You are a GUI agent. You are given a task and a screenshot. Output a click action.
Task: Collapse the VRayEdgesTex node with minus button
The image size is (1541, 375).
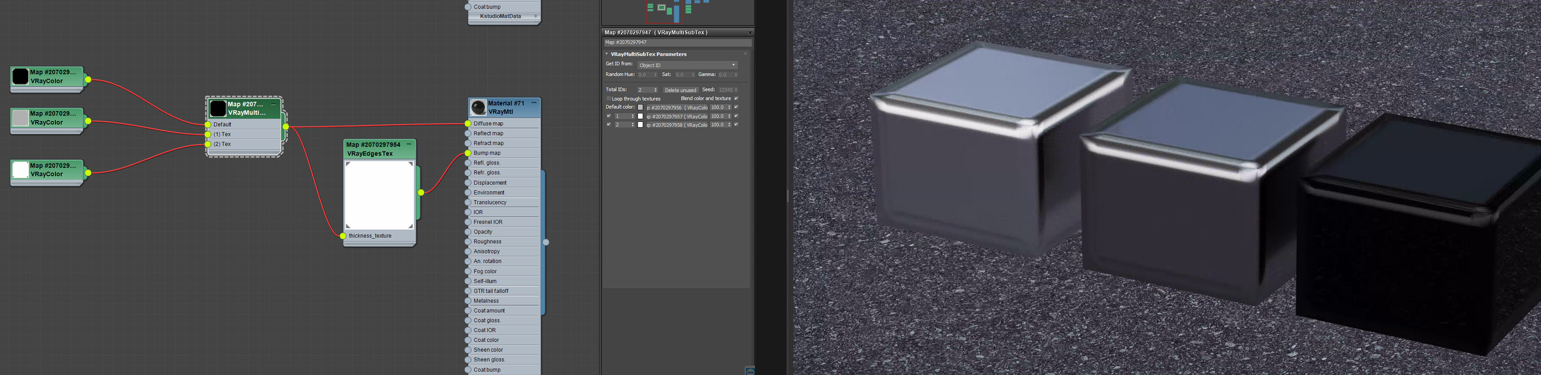tap(409, 144)
